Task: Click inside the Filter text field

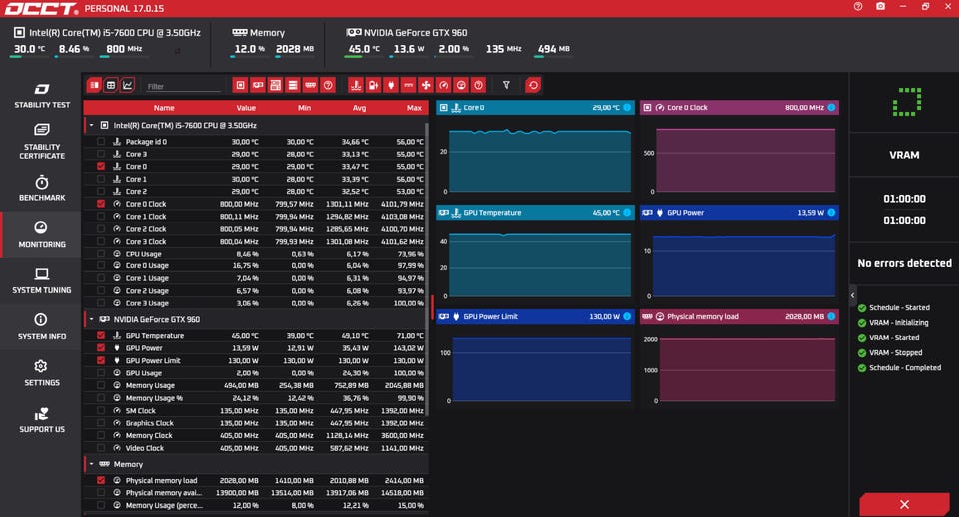Action: tap(183, 86)
